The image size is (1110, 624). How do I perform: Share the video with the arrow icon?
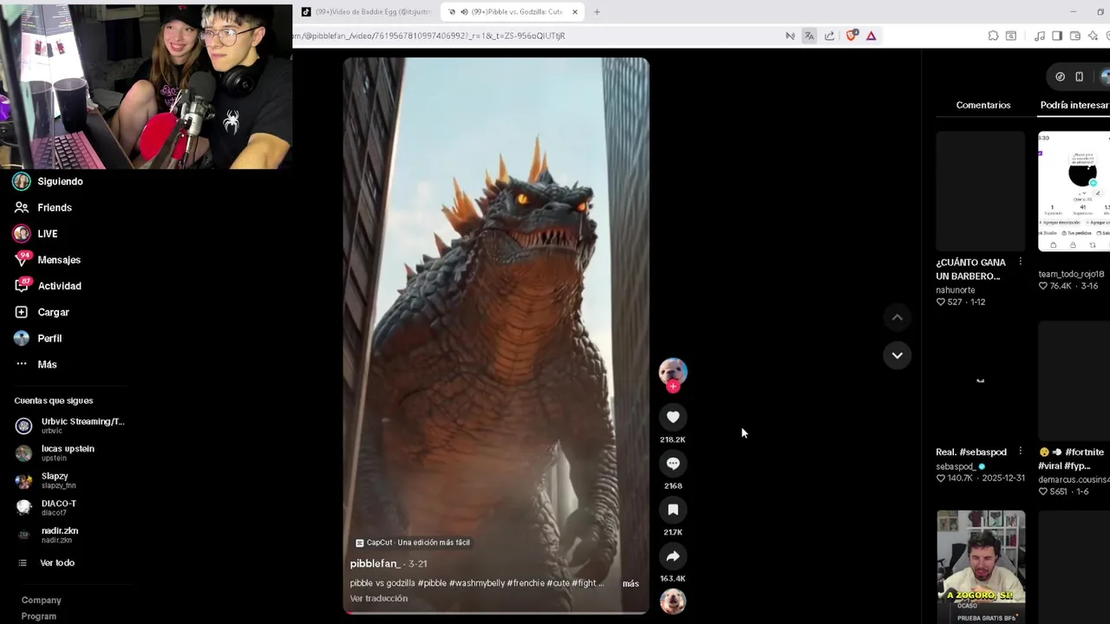(673, 556)
